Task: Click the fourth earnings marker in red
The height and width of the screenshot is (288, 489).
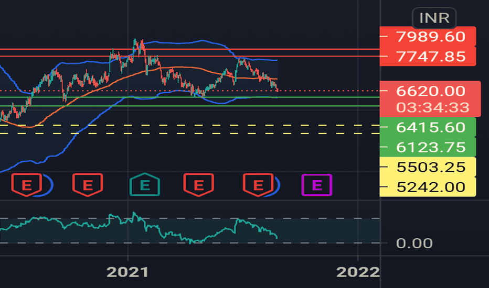Action: click(x=199, y=185)
